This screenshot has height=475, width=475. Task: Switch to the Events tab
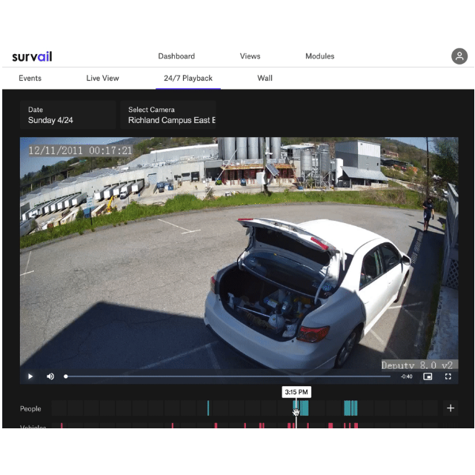pyautogui.click(x=30, y=78)
